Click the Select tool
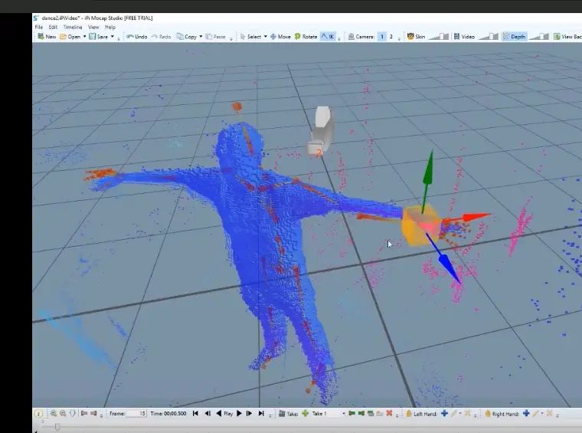 250,36
